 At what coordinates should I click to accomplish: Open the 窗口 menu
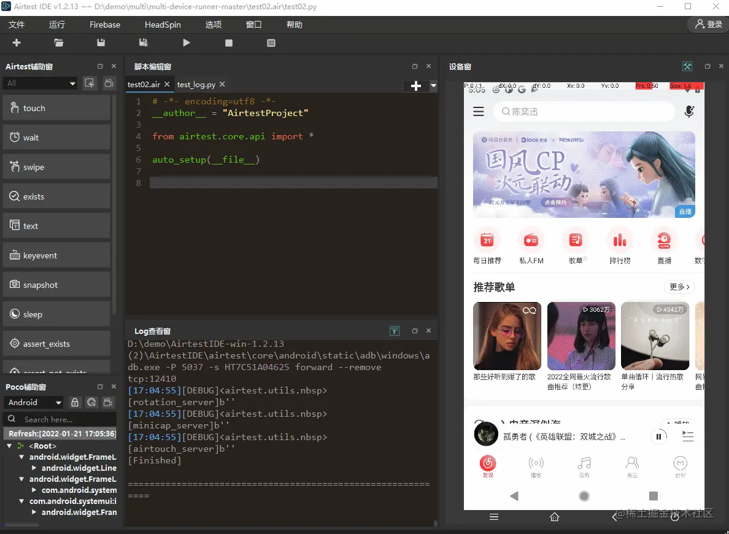(x=254, y=25)
